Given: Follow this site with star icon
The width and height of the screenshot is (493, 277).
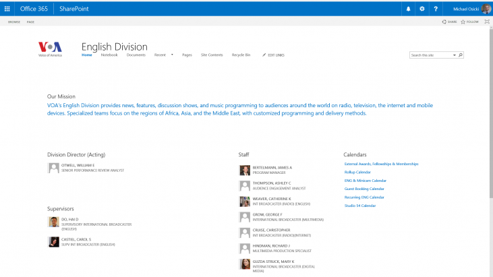Looking at the screenshot, I should coord(463,22).
